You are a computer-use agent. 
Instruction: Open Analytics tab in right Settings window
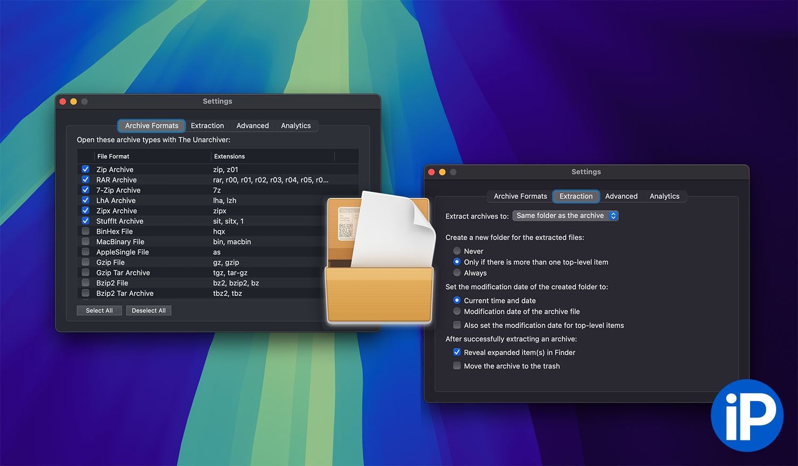pos(664,196)
